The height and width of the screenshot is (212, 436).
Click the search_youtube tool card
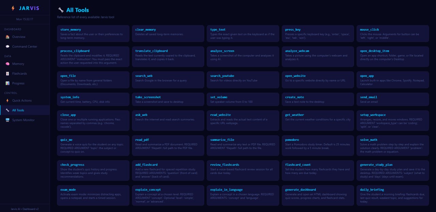[x=243, y=80]
